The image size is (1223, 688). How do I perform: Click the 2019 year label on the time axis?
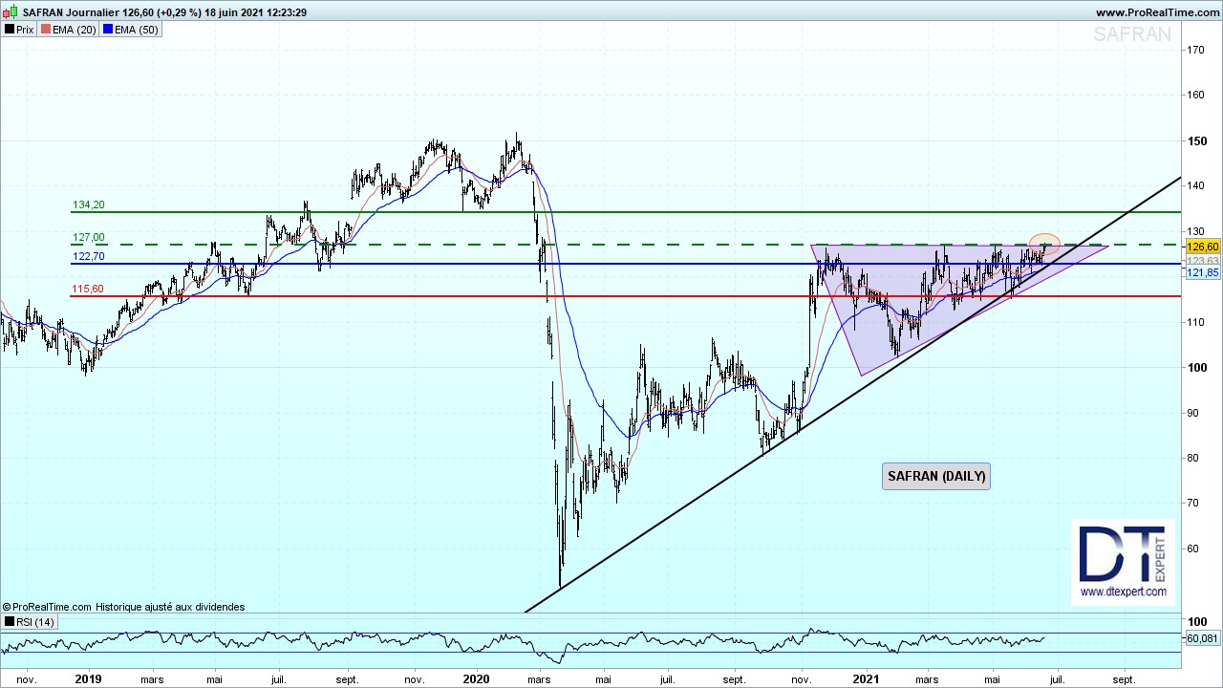tap(88, 680)
